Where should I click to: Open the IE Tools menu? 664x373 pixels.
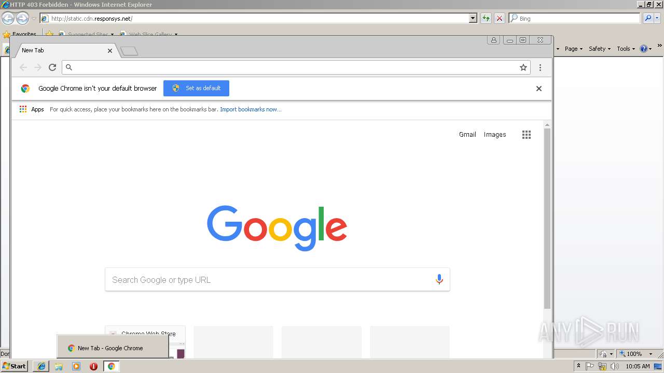pos(626,49)
